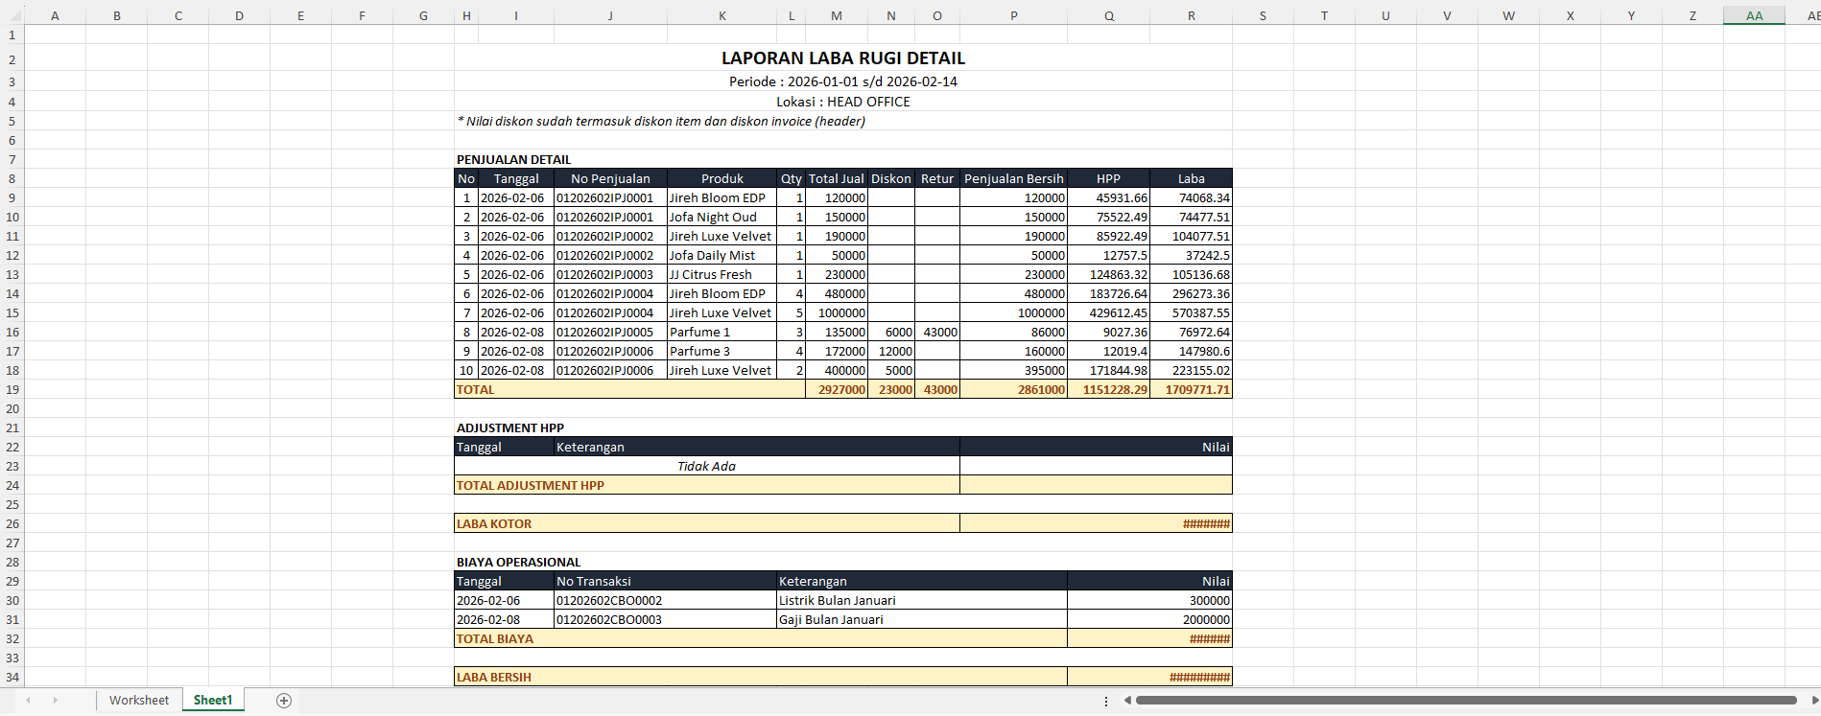The image size is (1821, 716).
Task: Click the Diskon value 12000
Action: (891, 351)
